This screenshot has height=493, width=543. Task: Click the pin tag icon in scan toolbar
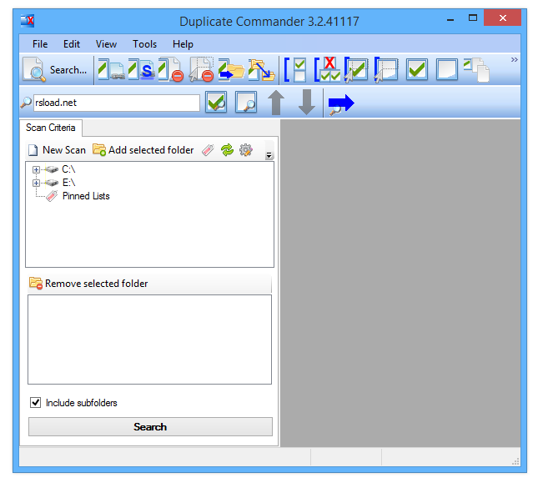pos(208,150)
